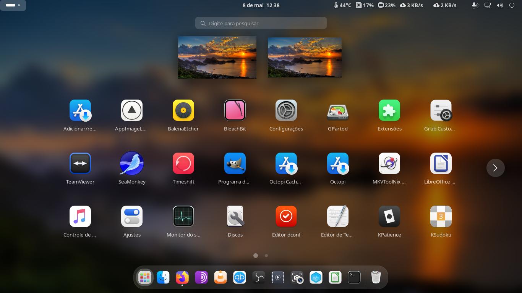
Task: Launch BleachBit cleaner
Action: click(x=235, y=110)
